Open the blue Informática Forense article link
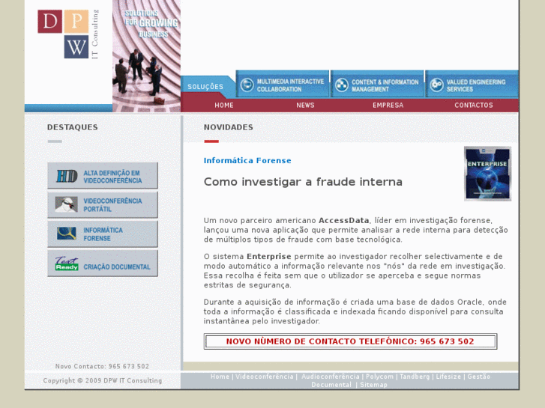This screenshot has height=408, width=545. coord(247,160)
